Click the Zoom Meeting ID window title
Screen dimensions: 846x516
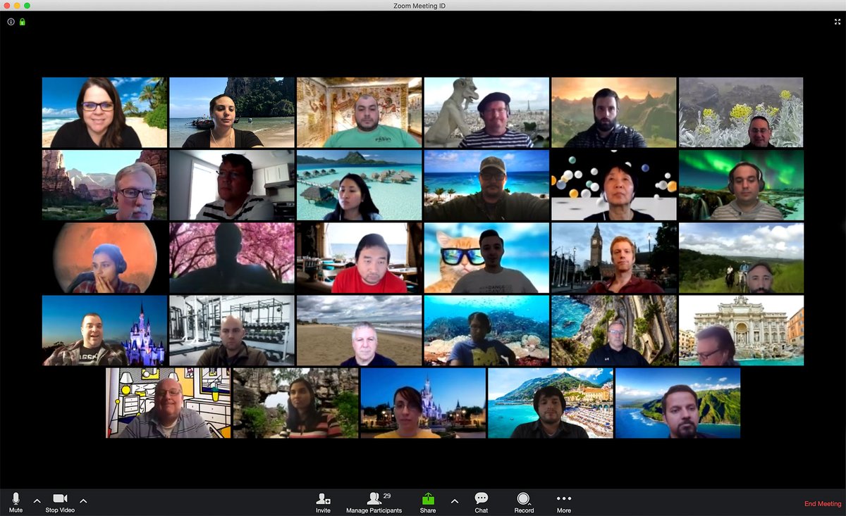[419, 6]
